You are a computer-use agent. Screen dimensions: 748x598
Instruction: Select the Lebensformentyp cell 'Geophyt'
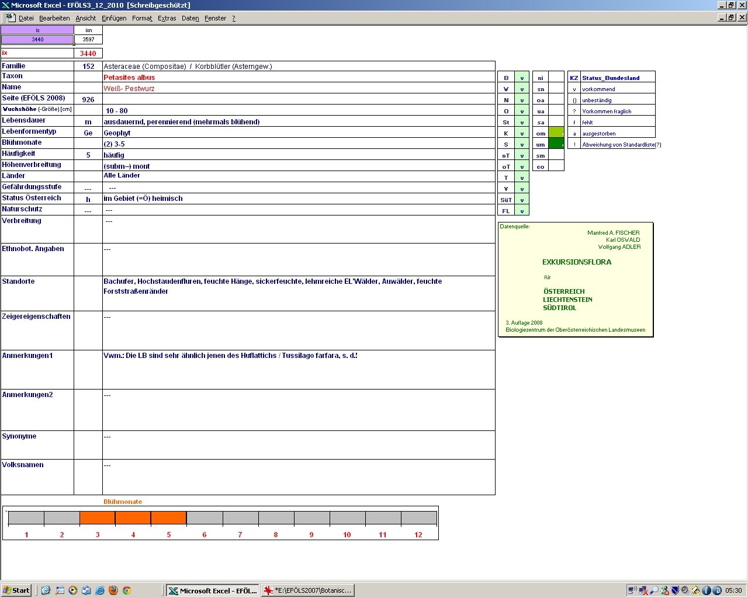pyautogui.click(x=299, y=133)
